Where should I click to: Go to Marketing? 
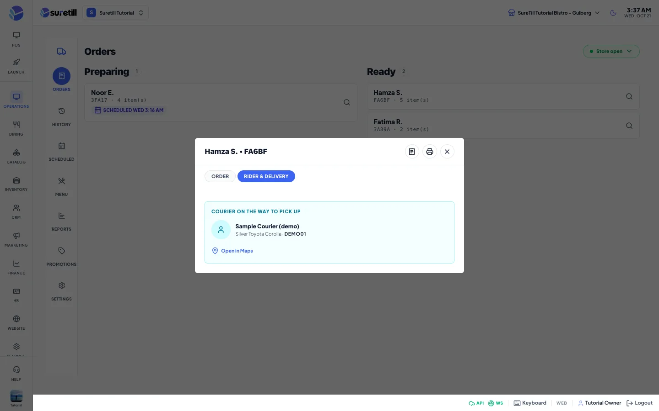click(16, 240)
